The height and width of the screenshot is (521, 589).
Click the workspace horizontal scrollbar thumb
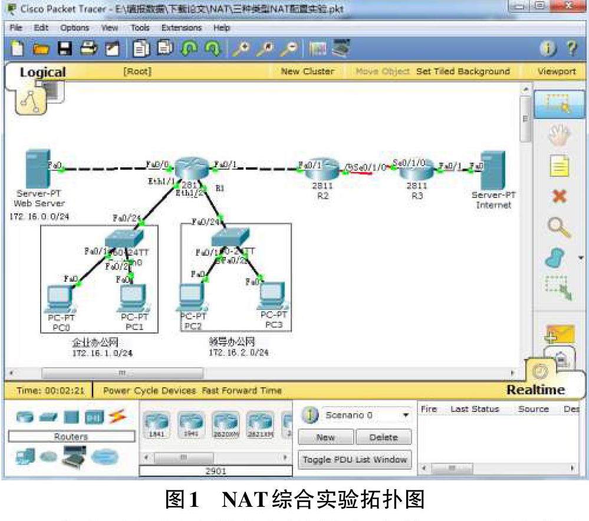tap(123, 373)
